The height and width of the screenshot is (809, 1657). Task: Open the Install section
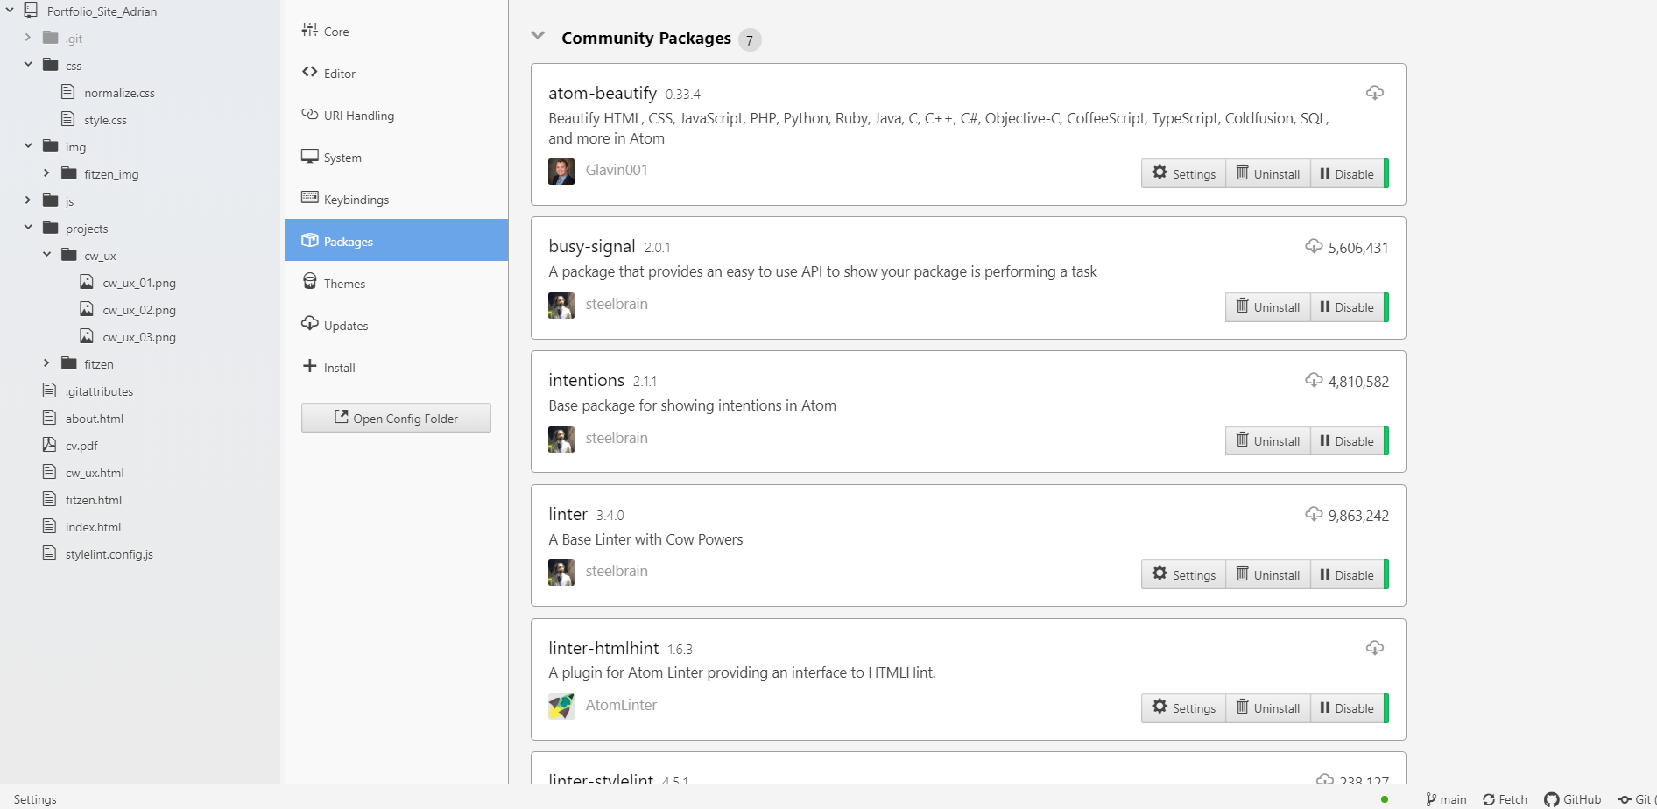(396, 368)
